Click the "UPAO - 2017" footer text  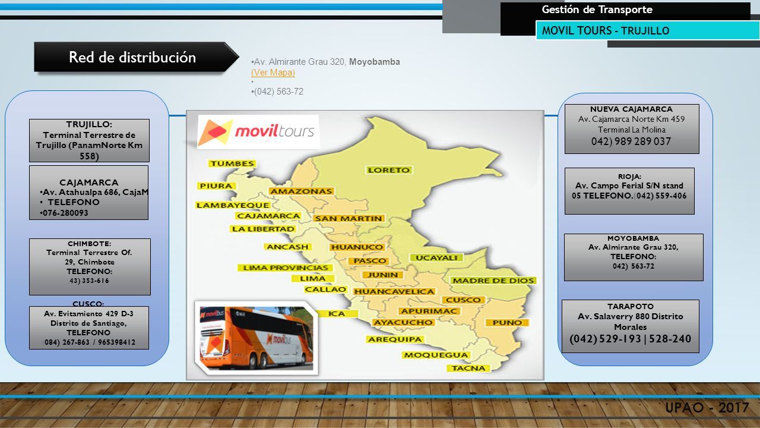click(708, 408)
